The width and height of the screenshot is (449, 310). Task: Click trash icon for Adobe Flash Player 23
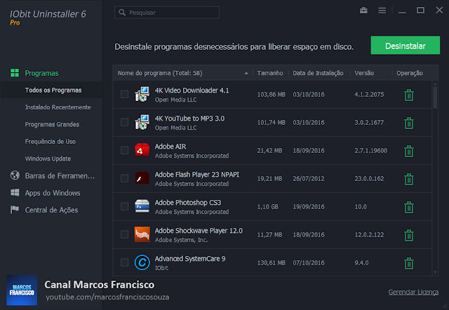point(409,179)
